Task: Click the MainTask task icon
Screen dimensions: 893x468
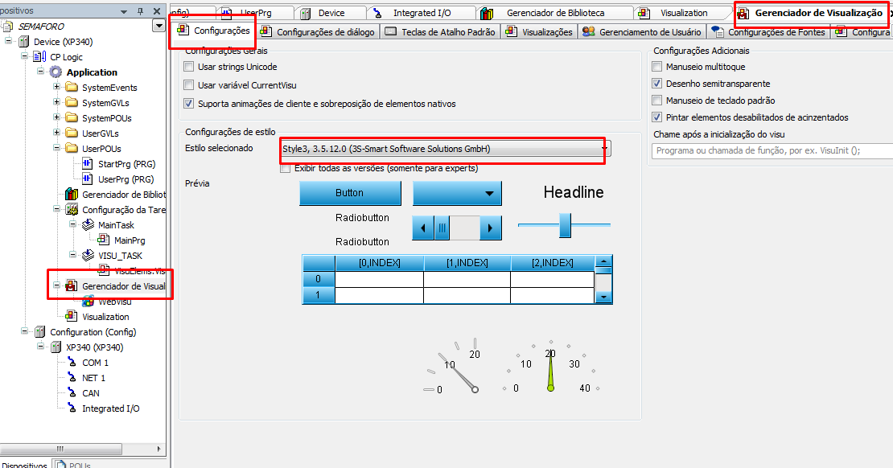Action: click(88, 225)
